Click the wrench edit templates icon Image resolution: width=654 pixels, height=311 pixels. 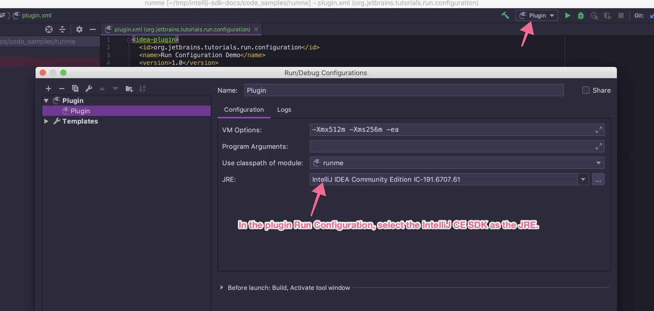tap(89, 89)
